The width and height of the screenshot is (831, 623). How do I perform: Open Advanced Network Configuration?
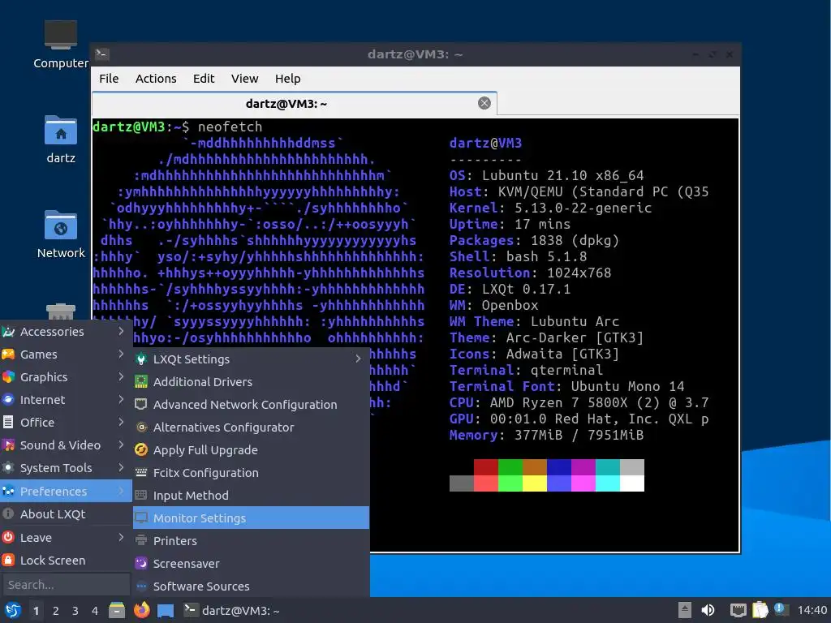tap(252, 405)
